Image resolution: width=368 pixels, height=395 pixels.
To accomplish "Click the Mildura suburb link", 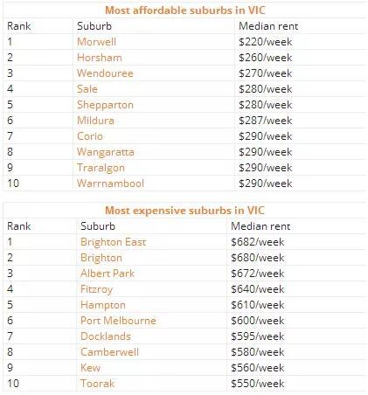I will click(x=95, y=121).
